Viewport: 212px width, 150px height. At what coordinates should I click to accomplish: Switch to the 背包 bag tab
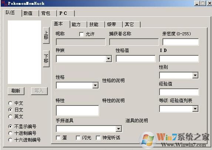48,13
